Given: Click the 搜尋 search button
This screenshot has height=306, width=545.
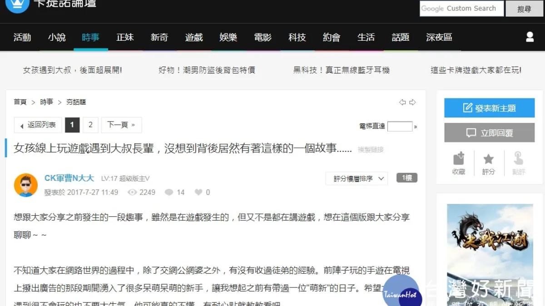Looking at the screenshot, I should click(524, 9).
